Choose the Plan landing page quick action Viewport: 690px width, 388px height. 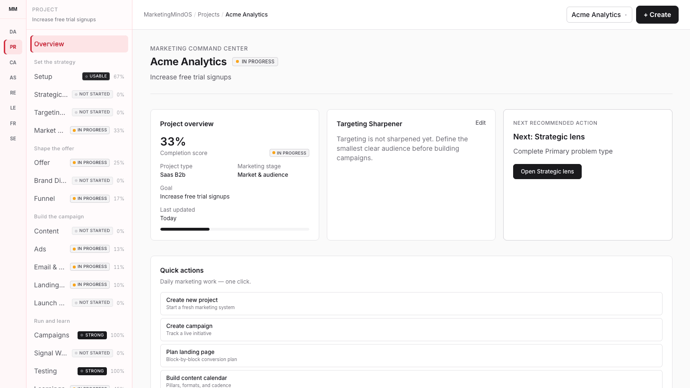(x=411, y=355)
